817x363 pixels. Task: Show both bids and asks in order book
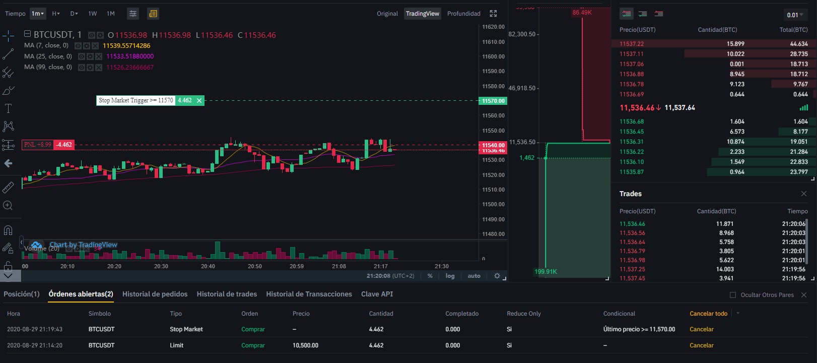[x=627, y=14]
